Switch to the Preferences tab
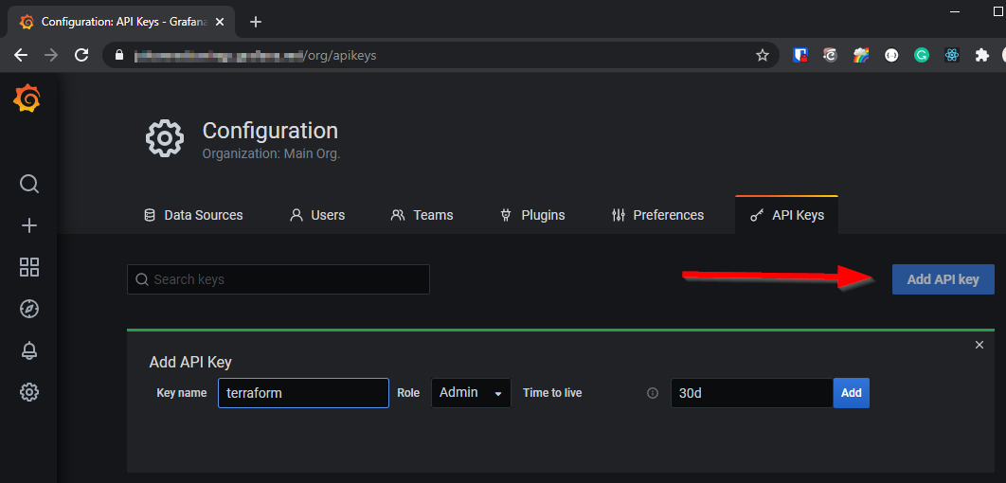This screenshot has width=1006, height=483. 657,215
